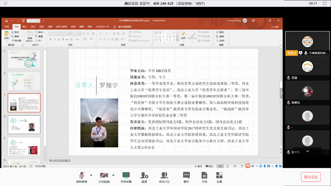Switch to the 插入 ribbon tab
This screenshot has width=331, height=186.
25,26
